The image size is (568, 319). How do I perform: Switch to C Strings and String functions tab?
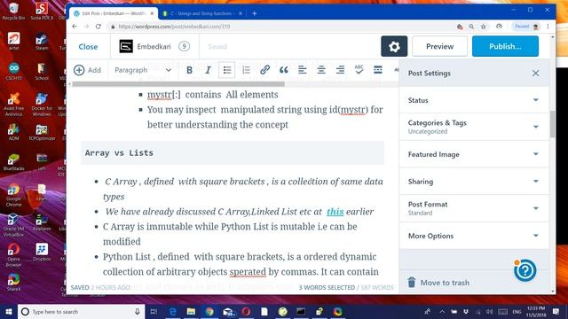pos(201,13)
